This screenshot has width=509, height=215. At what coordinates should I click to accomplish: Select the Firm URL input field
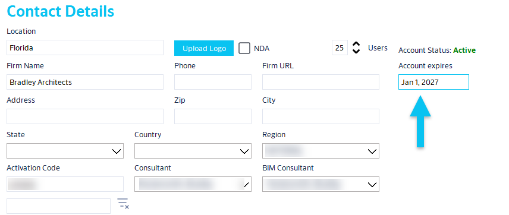(321, 82)
